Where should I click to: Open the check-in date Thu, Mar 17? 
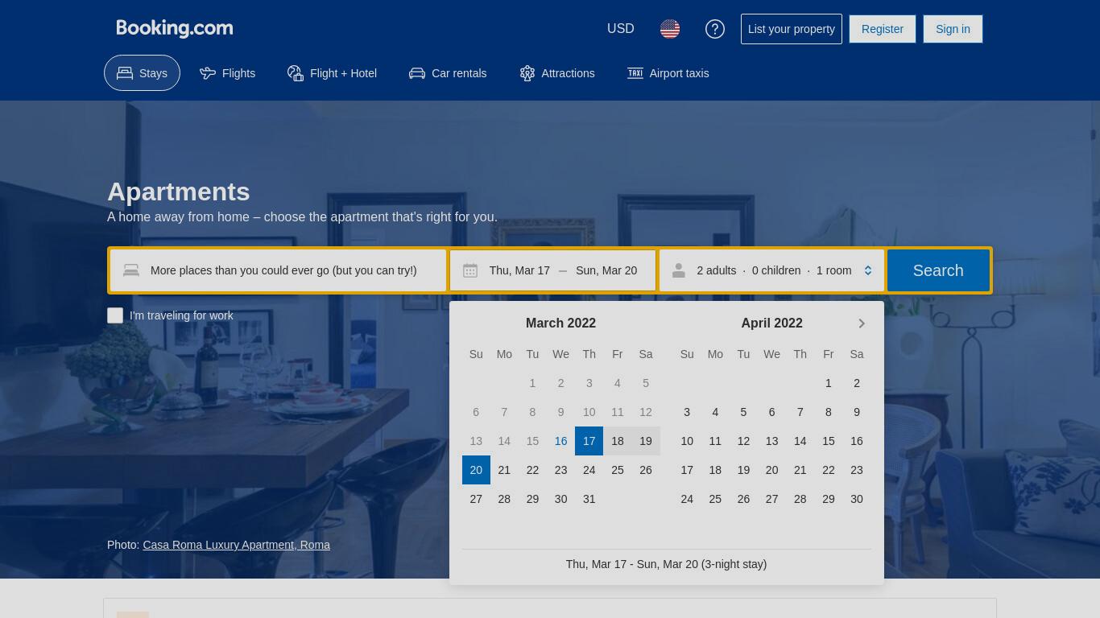pyautogui.click(x=519, y=270)
